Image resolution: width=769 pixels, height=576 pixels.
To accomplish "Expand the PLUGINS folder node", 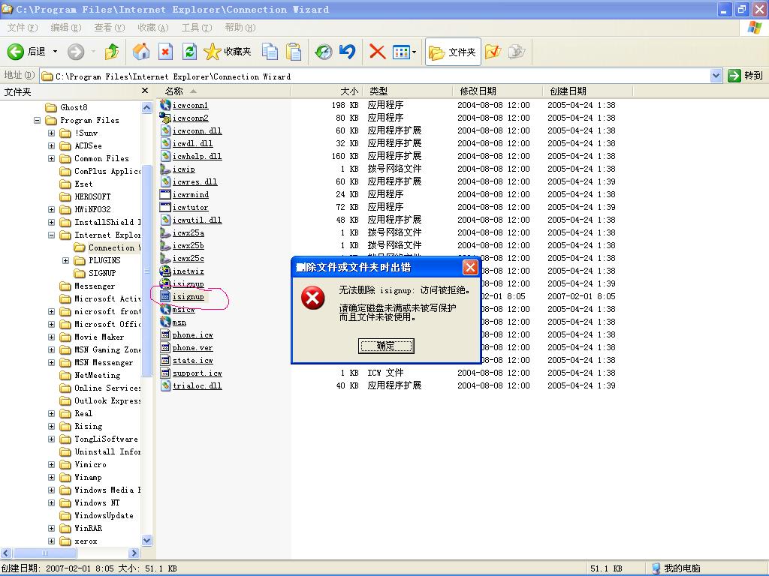I will (x=66, y=260).
